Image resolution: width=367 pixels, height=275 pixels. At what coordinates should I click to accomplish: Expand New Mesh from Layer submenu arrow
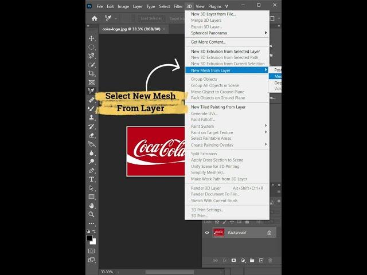click(x=266, y=70)
